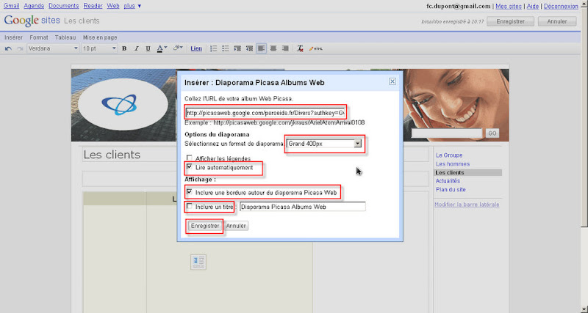Click Modifier la barre latérale
This screenshot has width=588, height=313.
tap(467, 205)
